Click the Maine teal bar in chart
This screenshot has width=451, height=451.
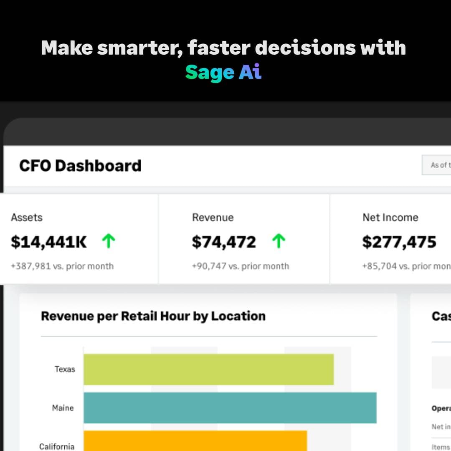point(230,408)
